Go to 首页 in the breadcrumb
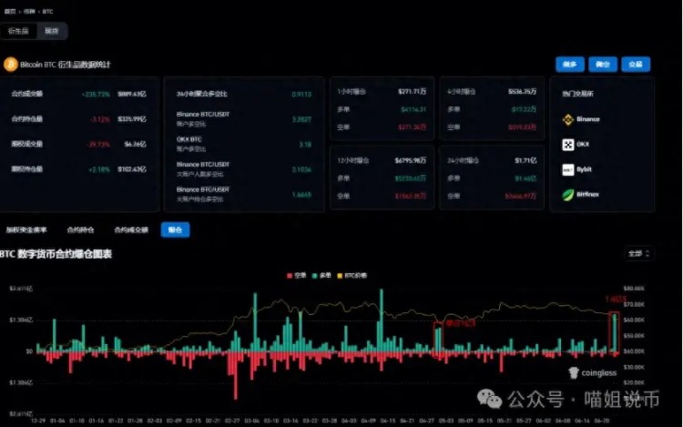Viewport: 683px width, 427px height. tap(10, 12)
